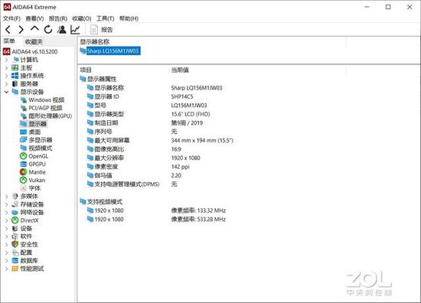Click the up-level arrow toolbar icon

[x=34, y=29]
